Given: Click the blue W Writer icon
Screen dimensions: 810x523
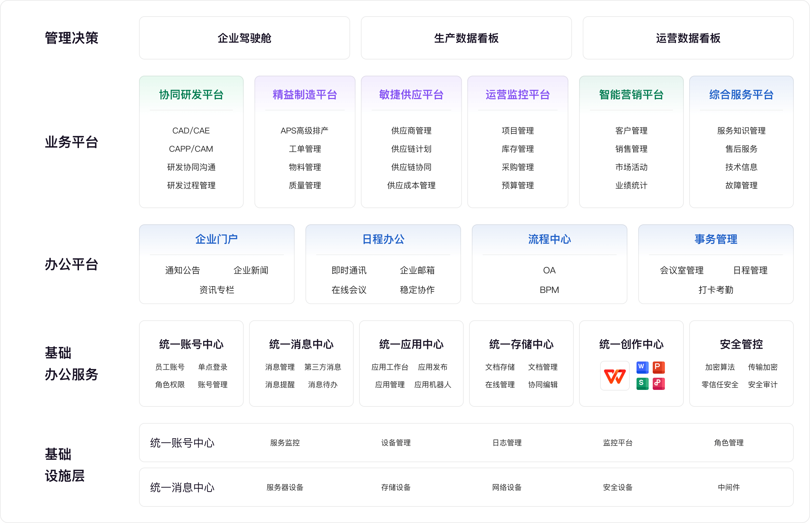Looking at the screenshot, I should coord(642,367).
